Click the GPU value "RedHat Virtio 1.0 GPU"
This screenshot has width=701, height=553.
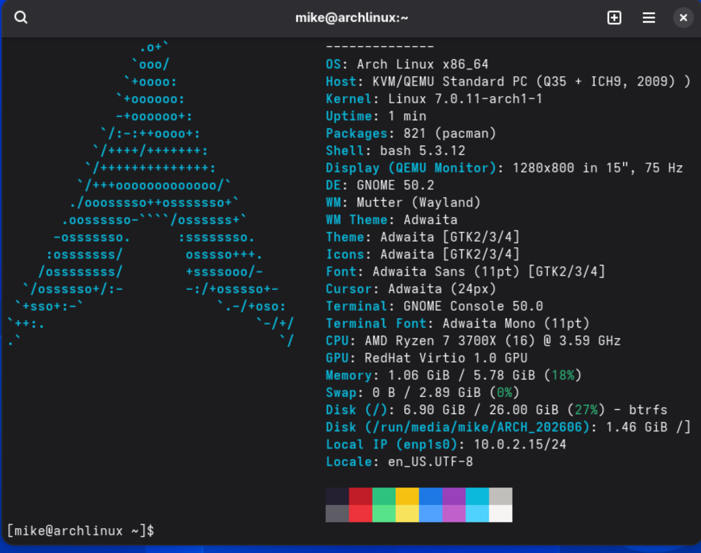(x=446, y=358)
